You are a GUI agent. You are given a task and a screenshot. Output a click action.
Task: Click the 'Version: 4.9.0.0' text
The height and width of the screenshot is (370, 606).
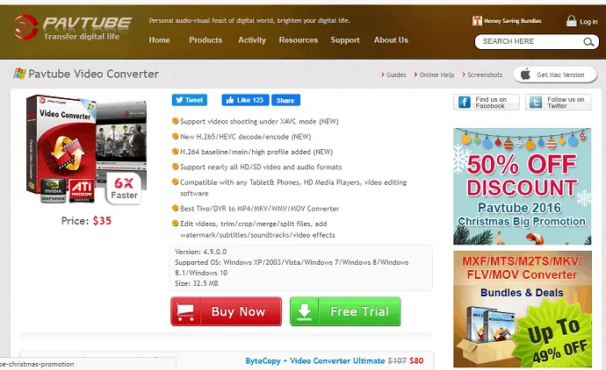click(200, 252)
